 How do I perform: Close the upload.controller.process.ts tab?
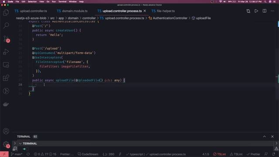point(145,11)
